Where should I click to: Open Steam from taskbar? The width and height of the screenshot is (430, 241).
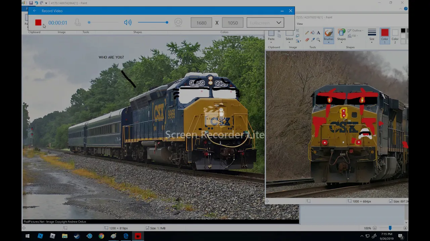[x=77, y=236]
